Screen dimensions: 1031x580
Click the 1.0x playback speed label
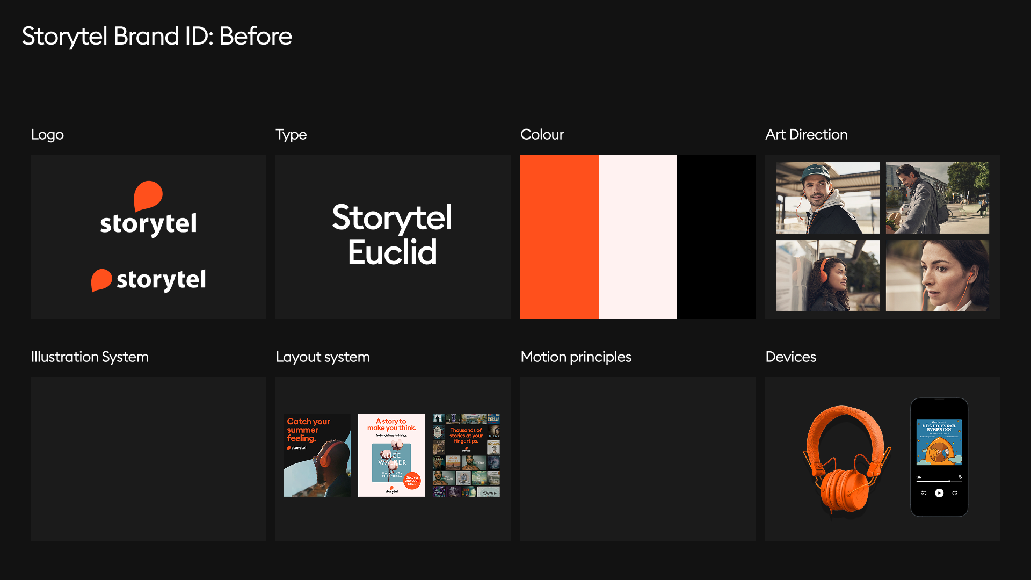point(919,477)
